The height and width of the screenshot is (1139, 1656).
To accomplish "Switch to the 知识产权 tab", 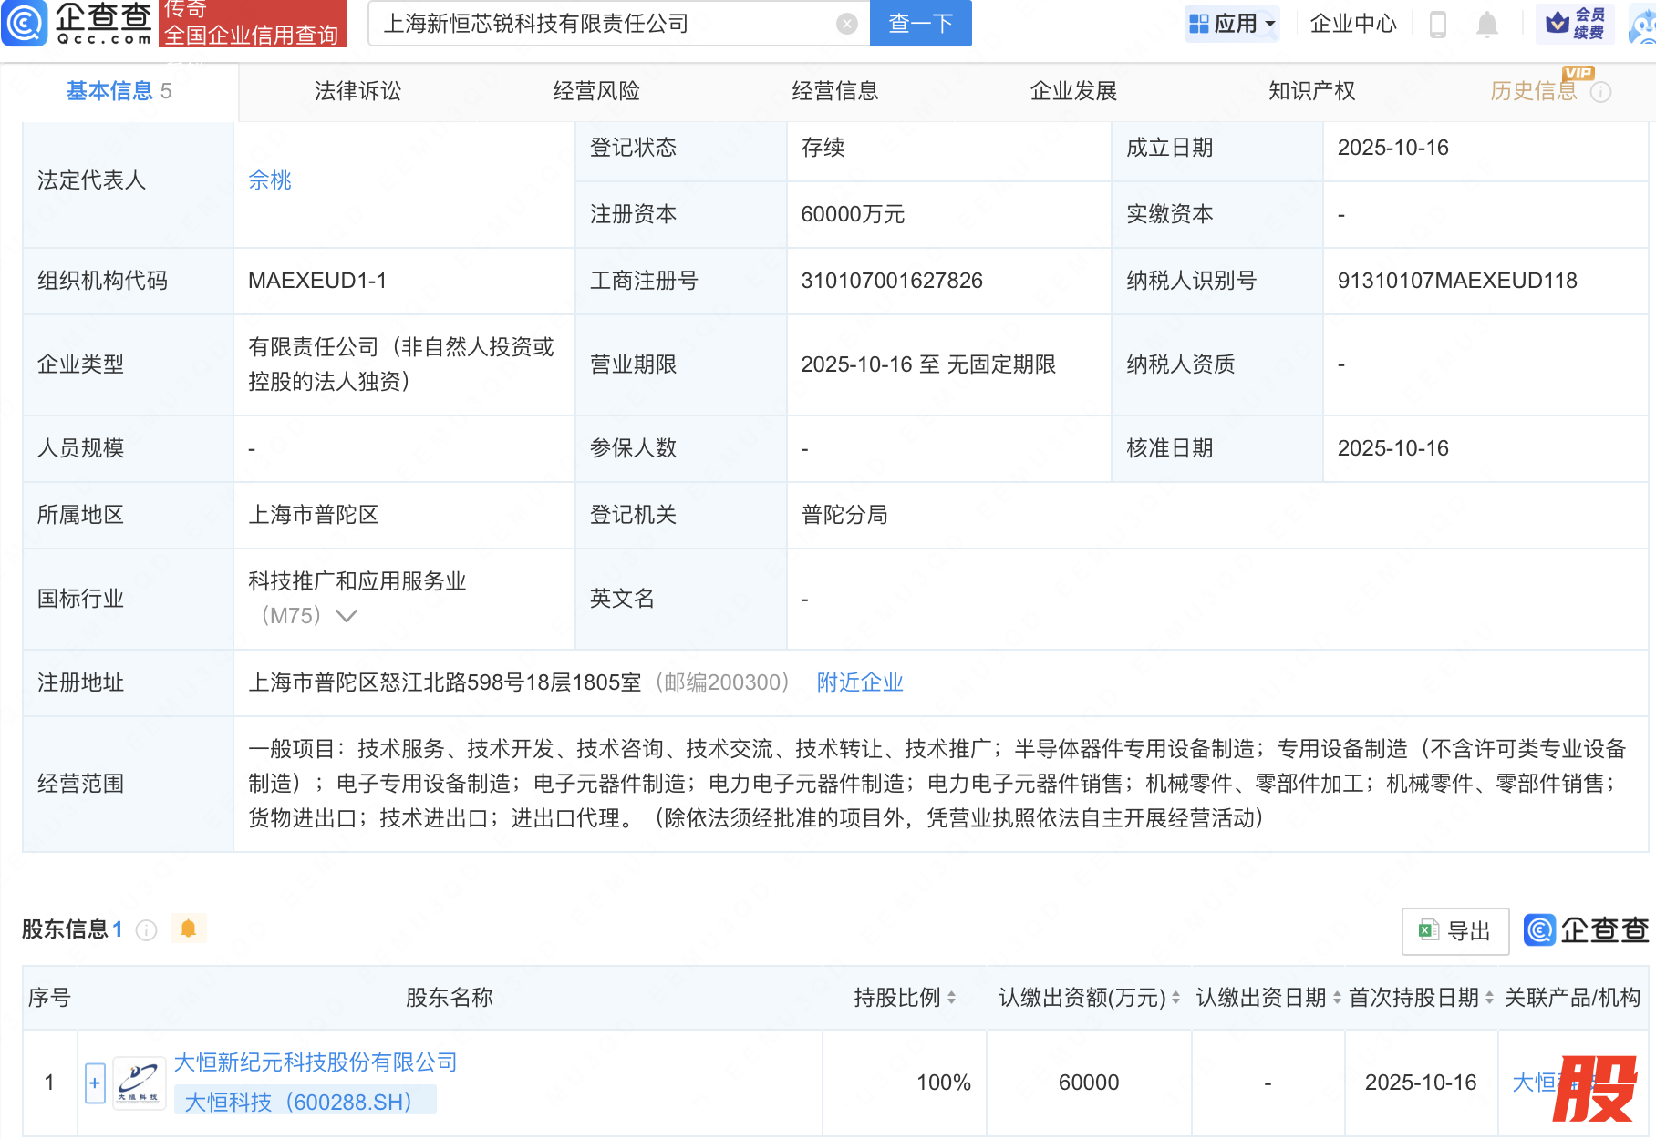I will (1311, 91).
